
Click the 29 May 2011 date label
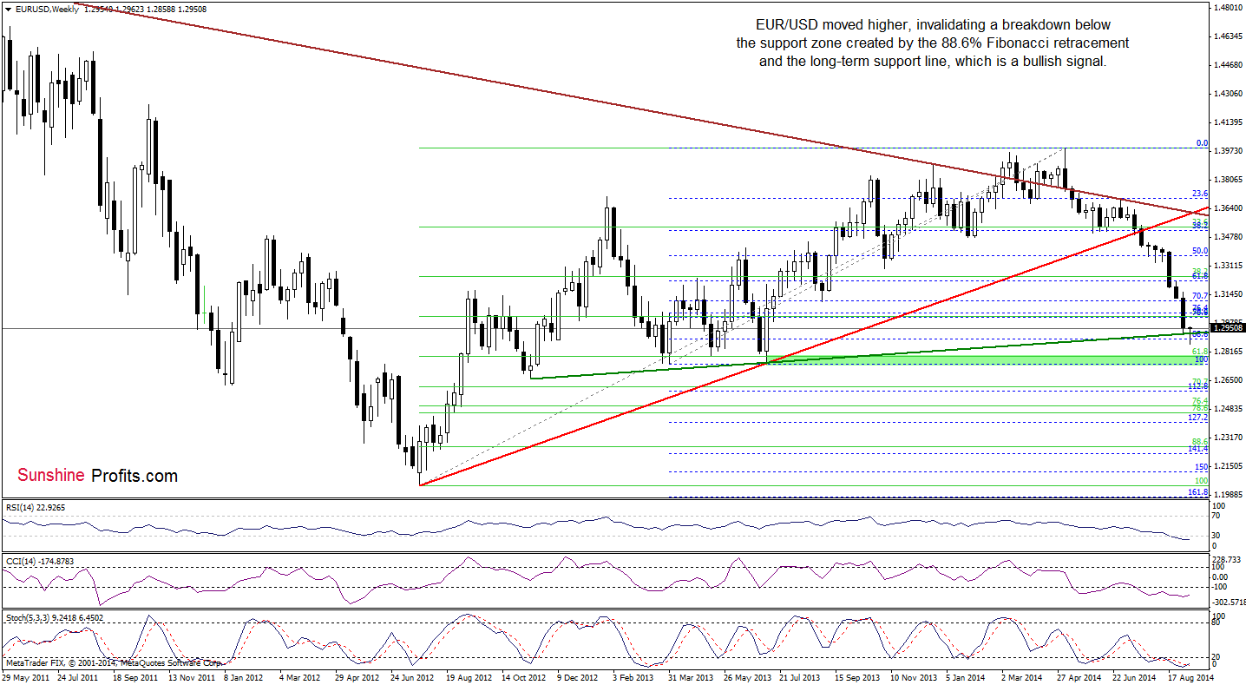(23, 676)
